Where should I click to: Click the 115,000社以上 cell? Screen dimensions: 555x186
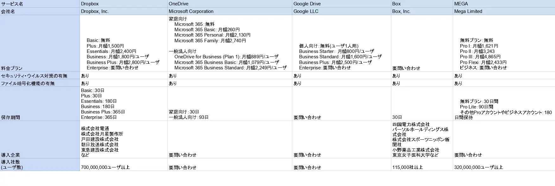pos(422,167)
